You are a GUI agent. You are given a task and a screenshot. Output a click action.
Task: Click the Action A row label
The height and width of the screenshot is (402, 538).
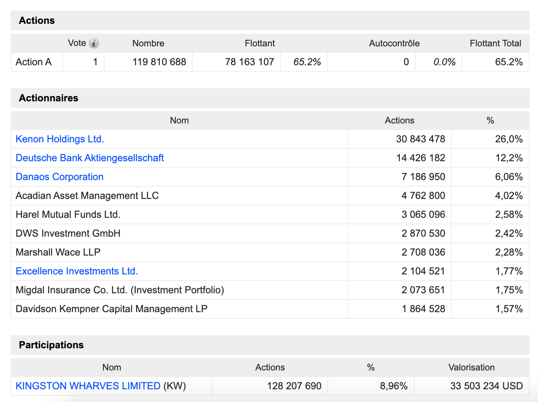34,62
